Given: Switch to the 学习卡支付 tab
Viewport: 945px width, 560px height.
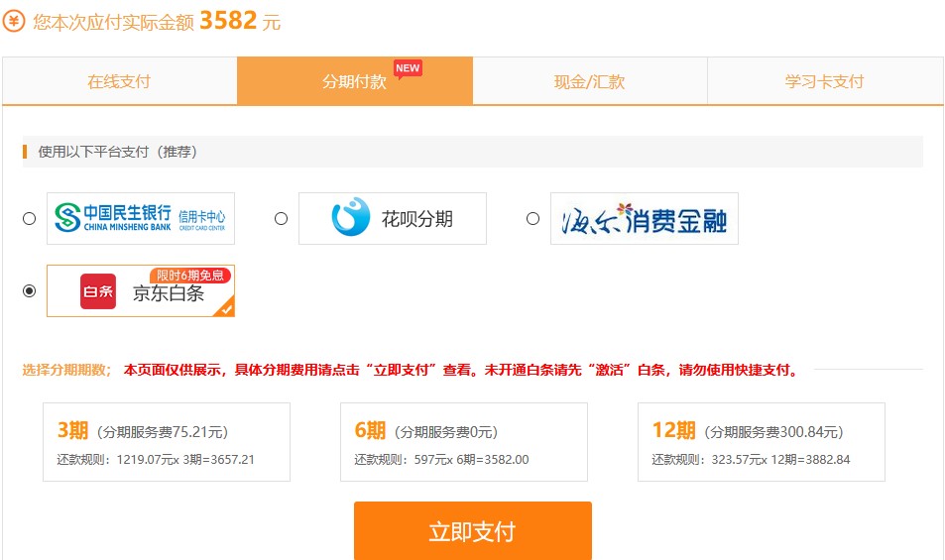Looking at the screenshot, I should tap(824, 81).
